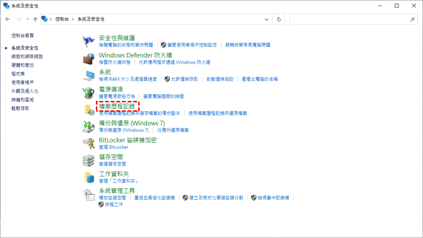Click the BitLocker 磁碟機加密 key icon
423x238 pixels.
pyautogui.click(x=89, y=143)
